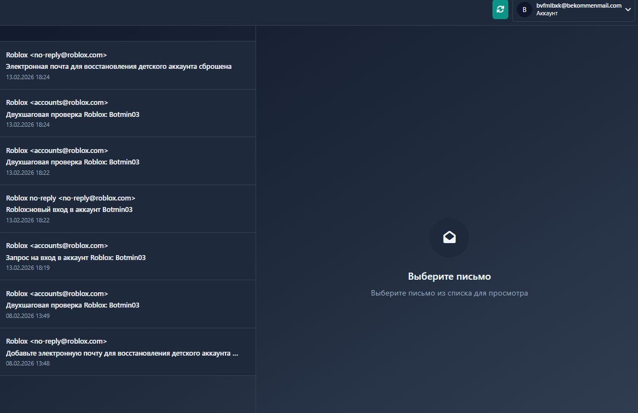Open the "Добавьте электронную почту" email
The width and height of the screenshot is (638, 413).
coord(127,352)
